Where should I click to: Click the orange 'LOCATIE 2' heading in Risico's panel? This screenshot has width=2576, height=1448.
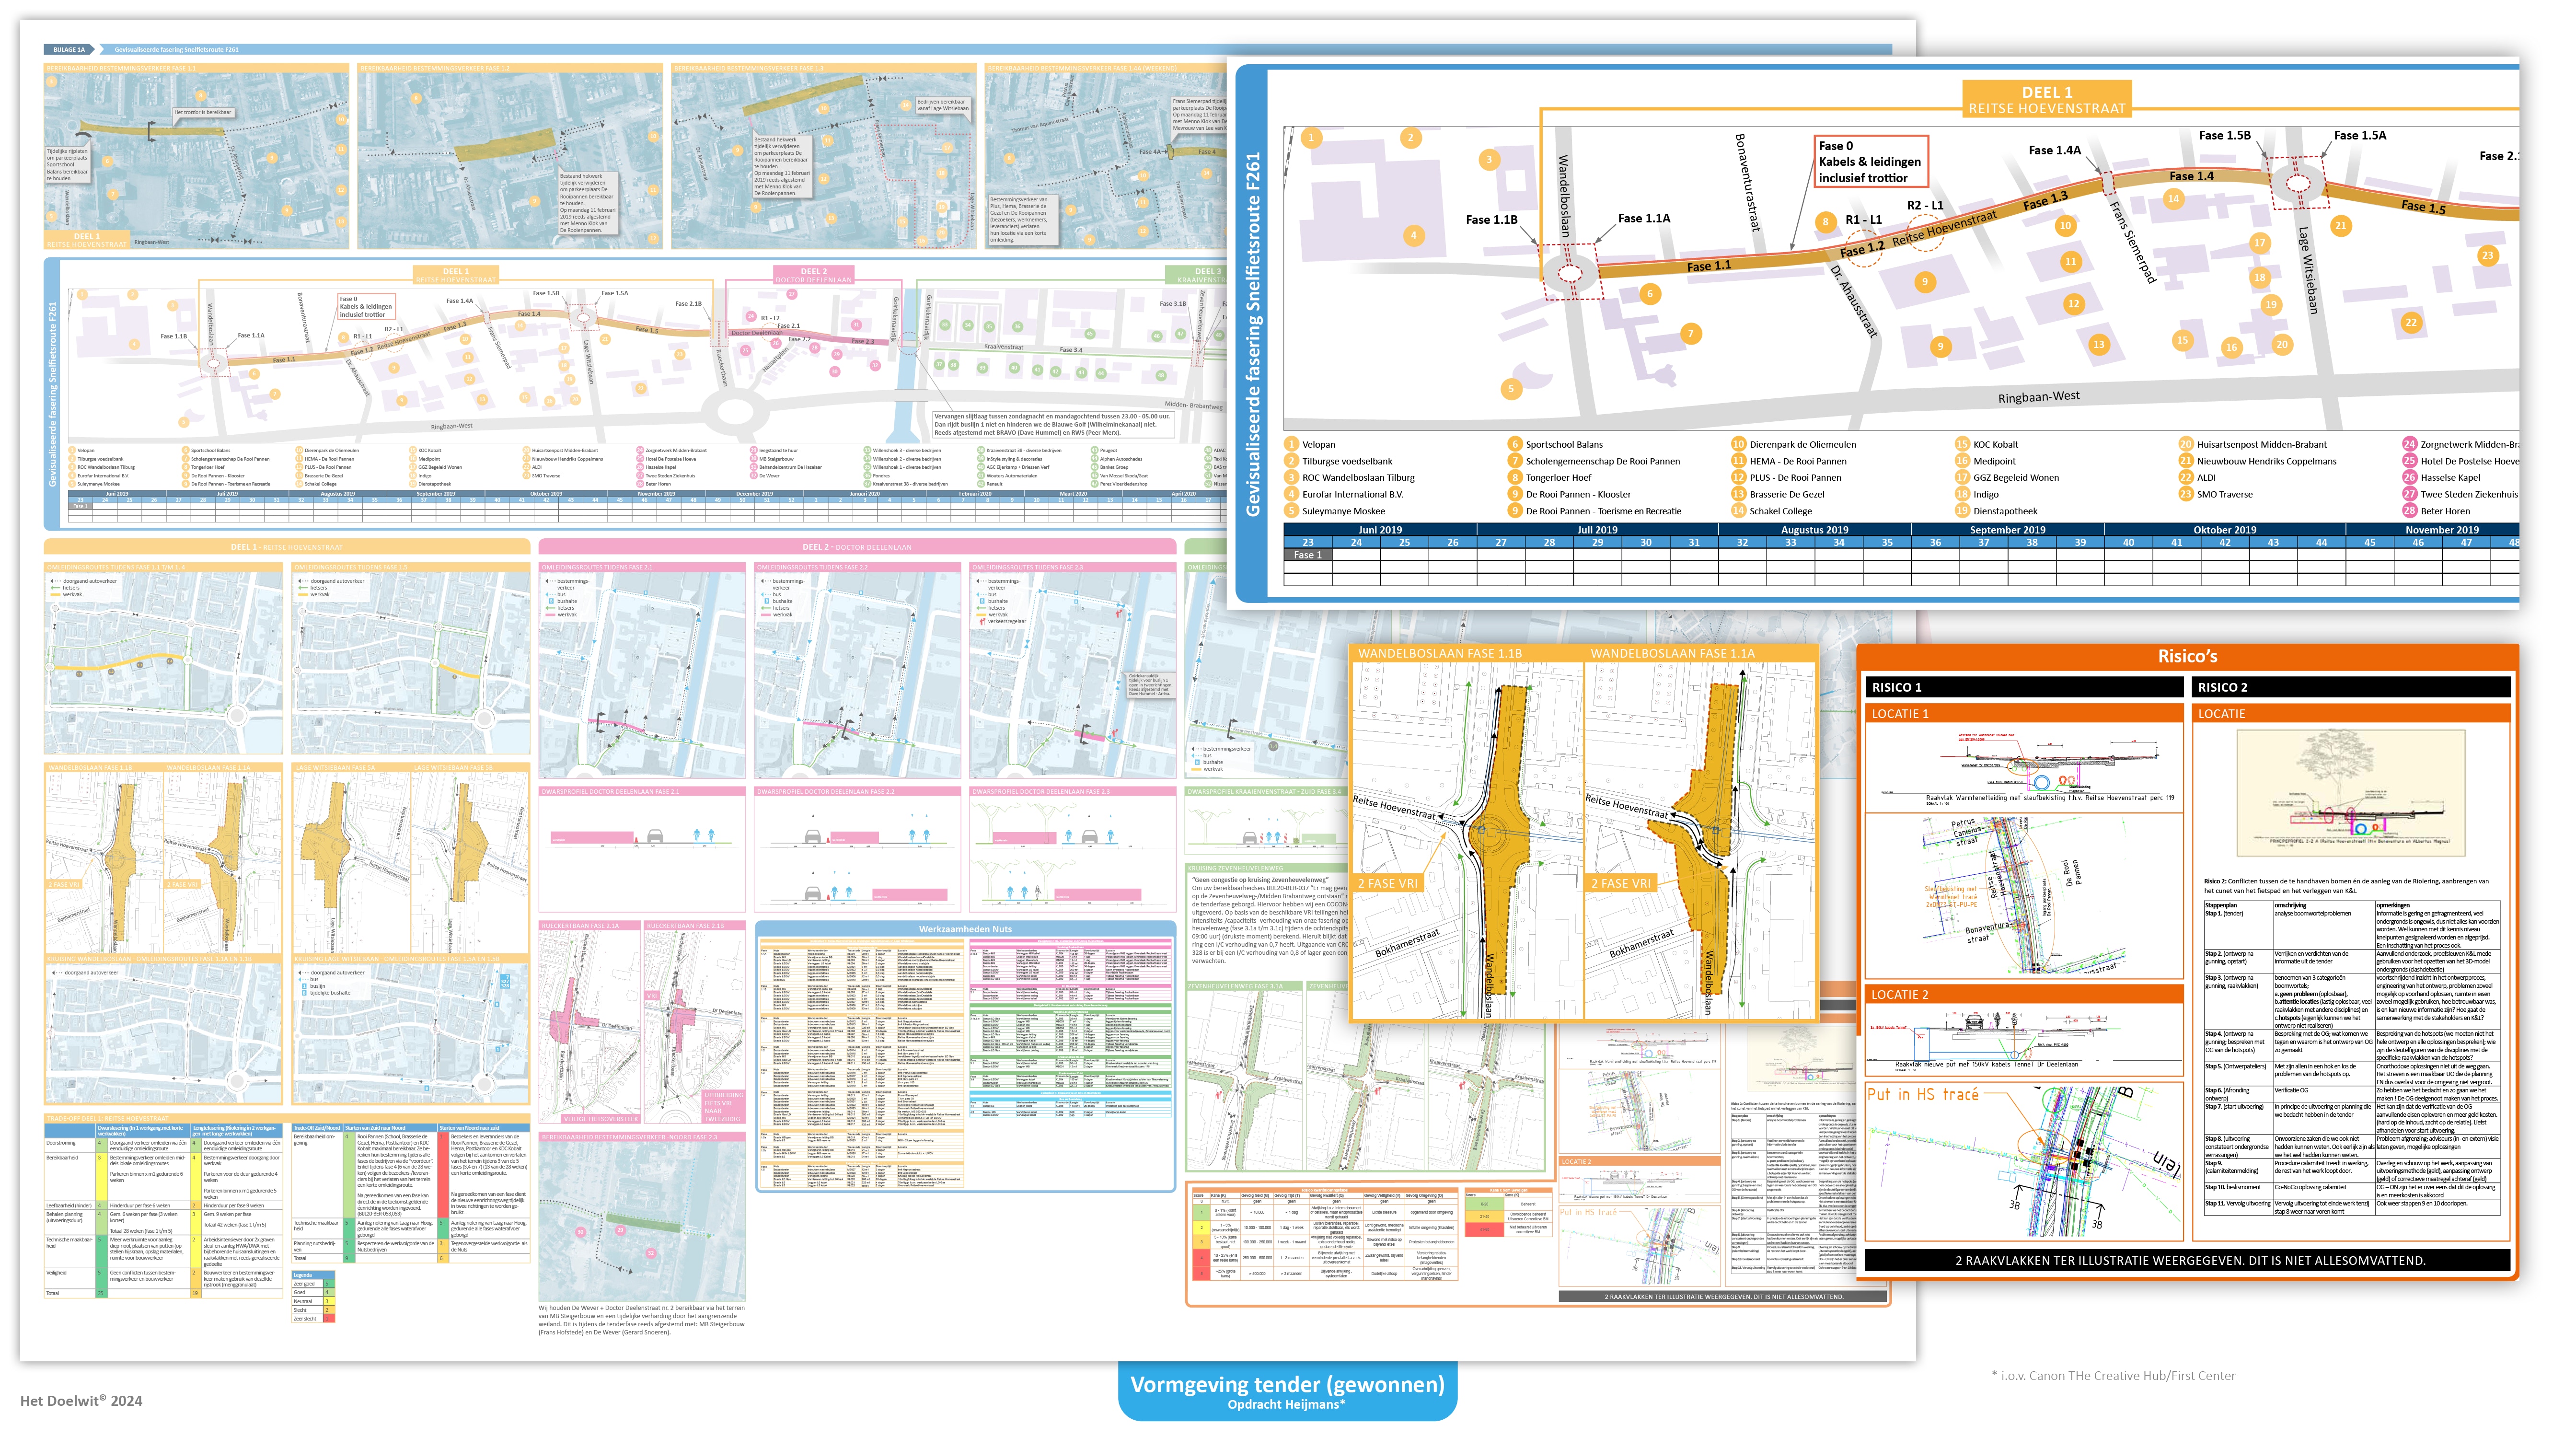click(x=2024, y=995)
